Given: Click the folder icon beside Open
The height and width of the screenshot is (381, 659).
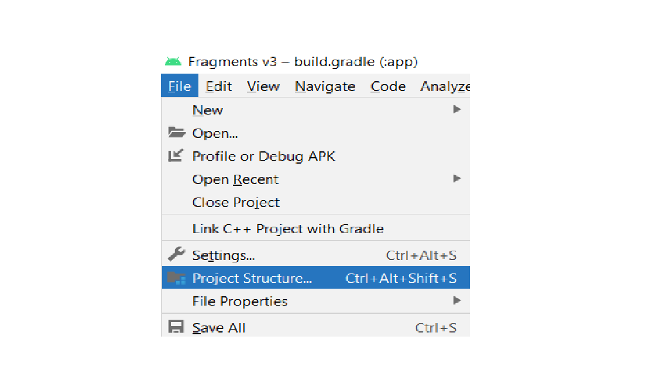Looking at the screenshot, I should point(176,133).
